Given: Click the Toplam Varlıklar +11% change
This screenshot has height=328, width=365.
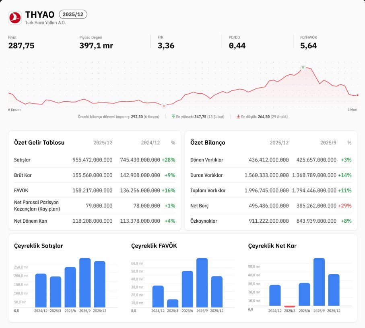Looking at the screenshot, I should 345,191.
